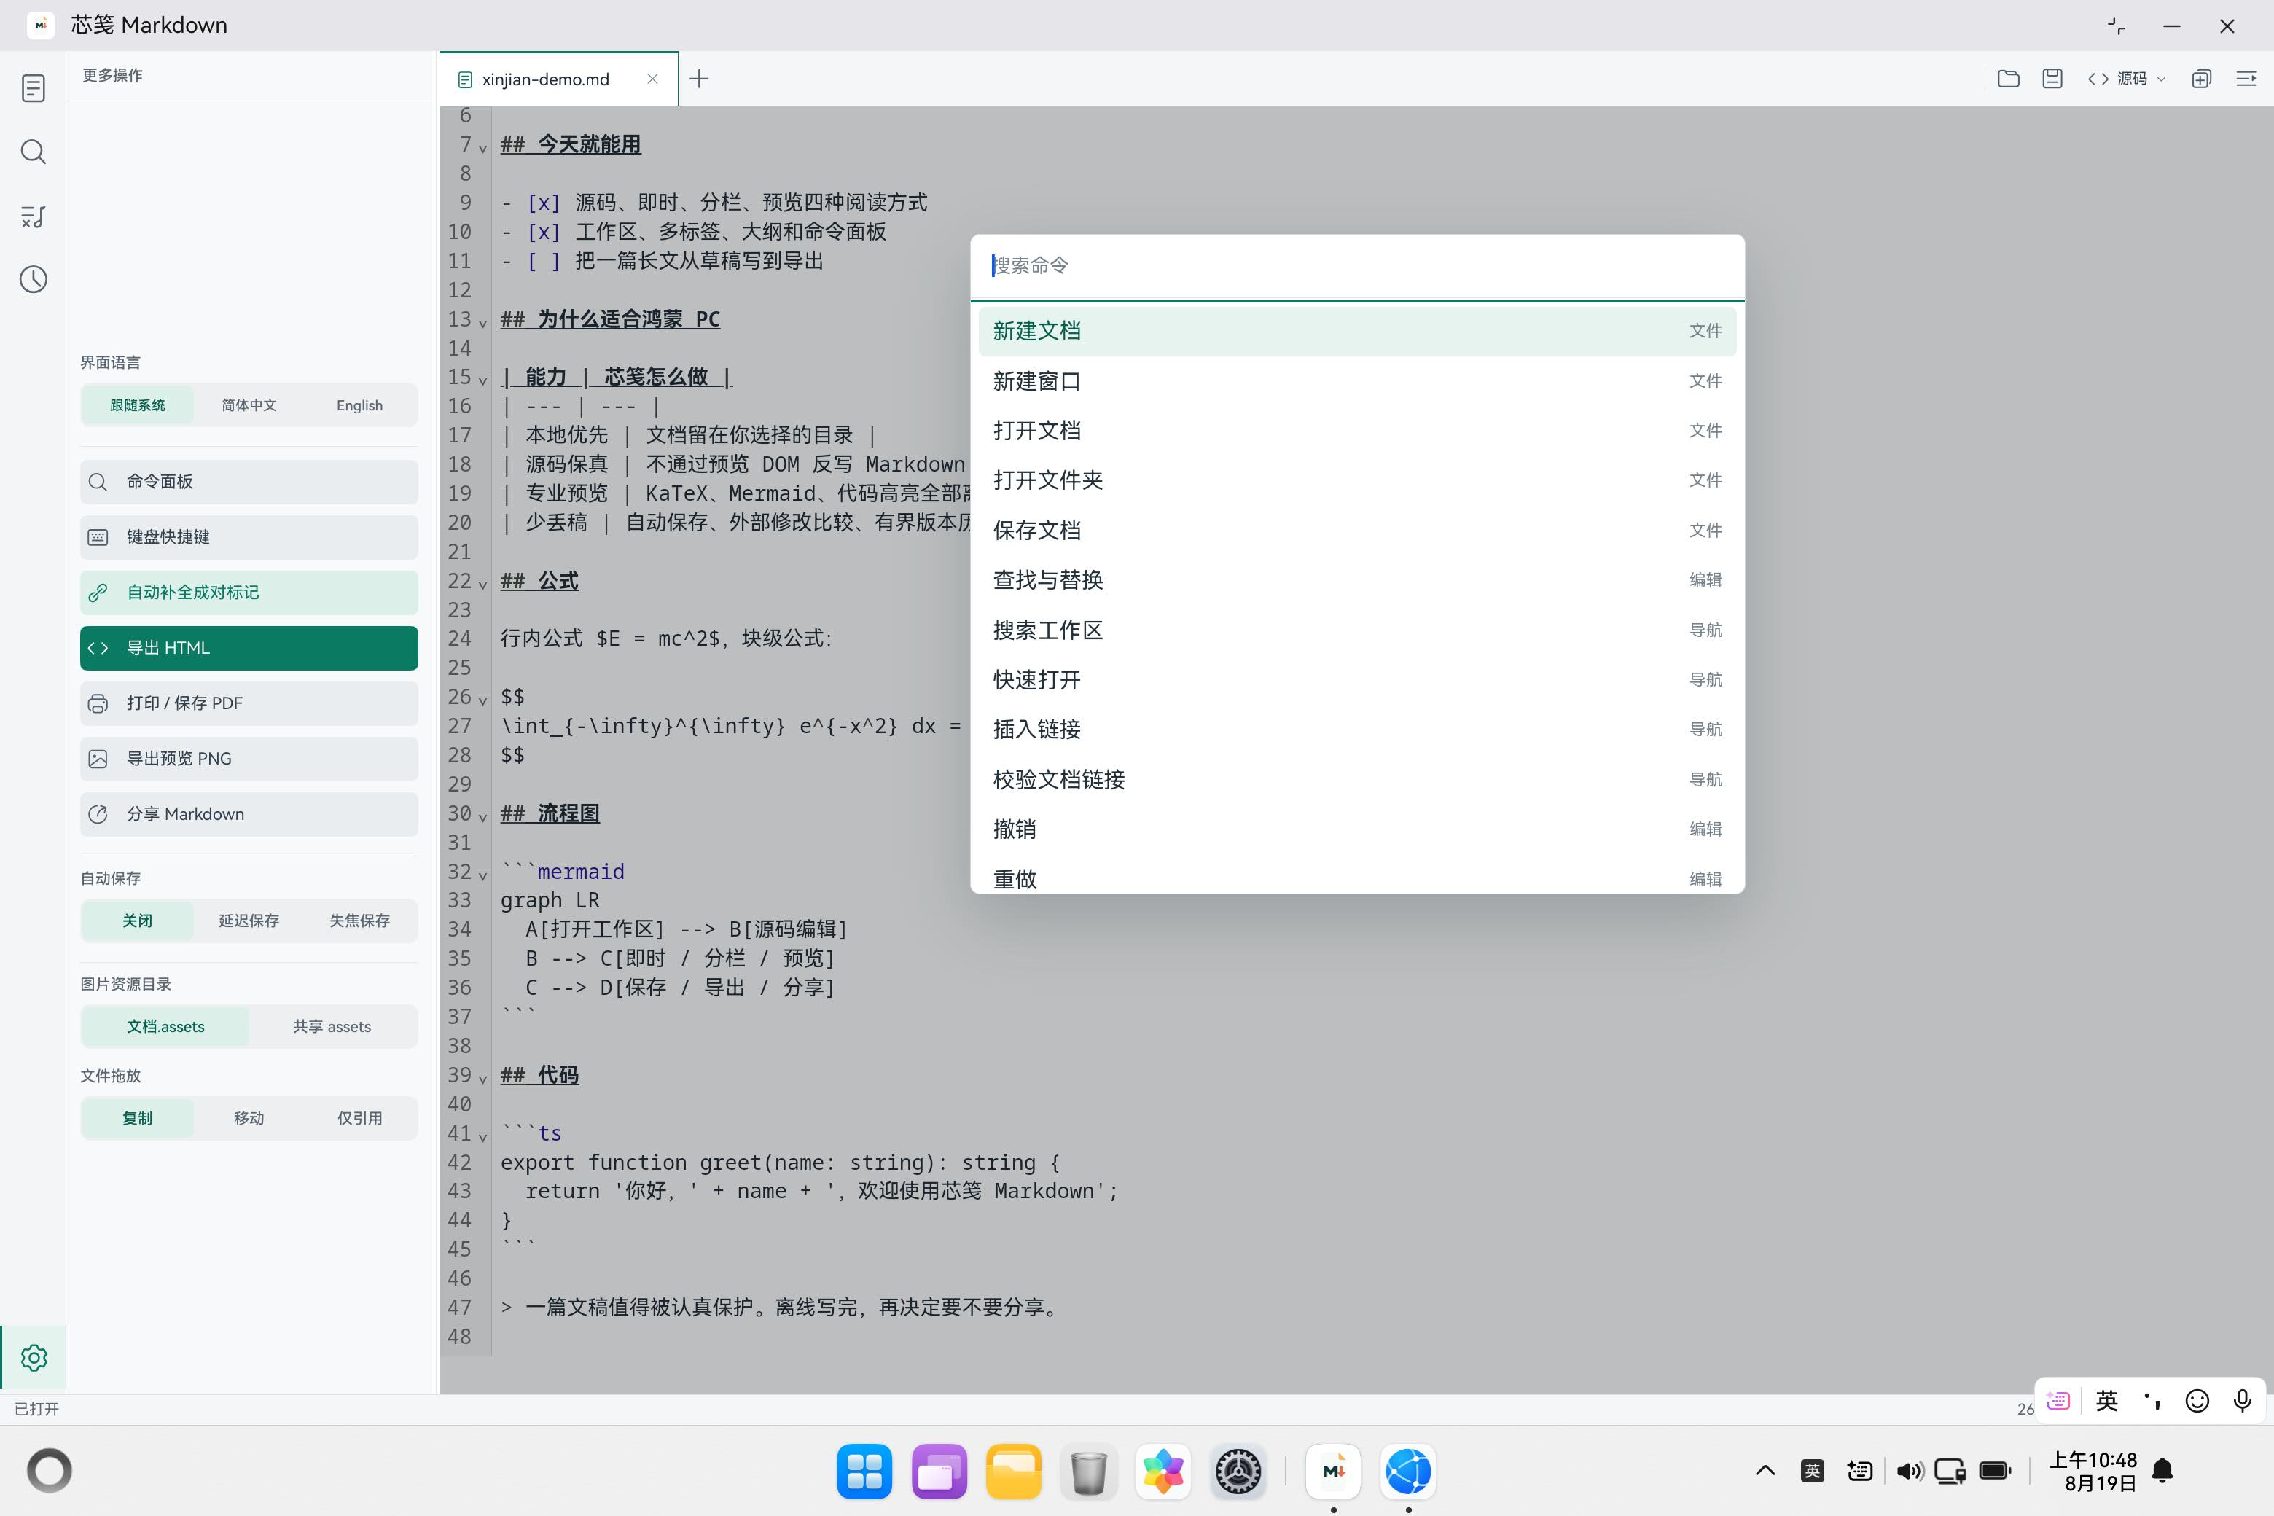Switch input language via 英 floating button

click(x=2107, y=1400)
